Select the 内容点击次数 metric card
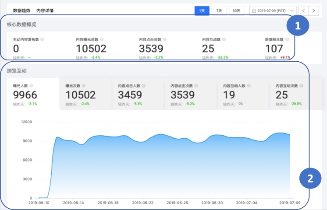The image size is (327, 210). 190,95
